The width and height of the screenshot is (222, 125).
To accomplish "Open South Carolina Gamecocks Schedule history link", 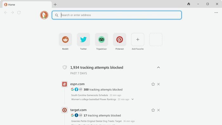I will [x=90, y=95].
